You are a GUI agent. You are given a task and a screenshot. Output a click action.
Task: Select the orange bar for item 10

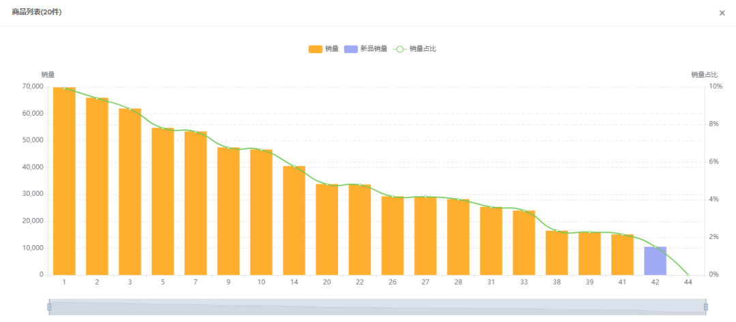click(x=261, y=212)
